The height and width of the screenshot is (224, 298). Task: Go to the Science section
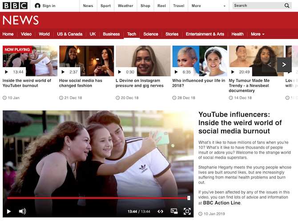pos(151,34)
